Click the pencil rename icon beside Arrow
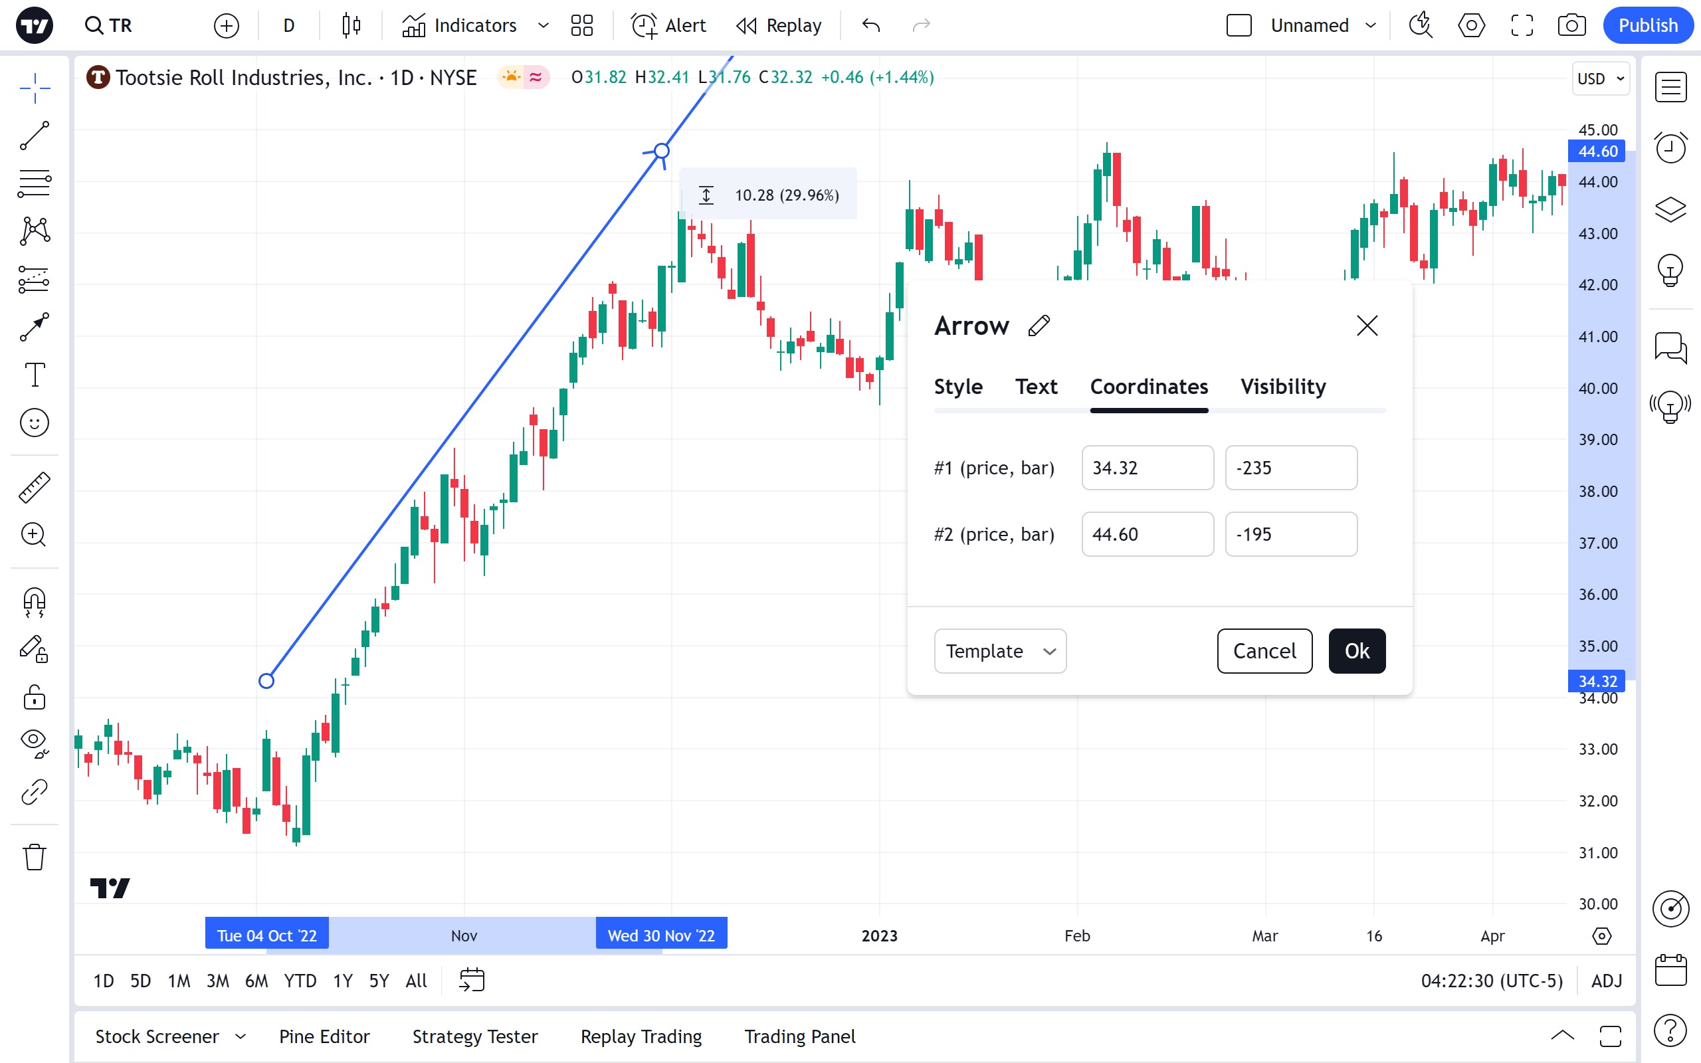The width and height of the screenshot is (1701, 1063). pyautogui.click(x=1039, y=326)
